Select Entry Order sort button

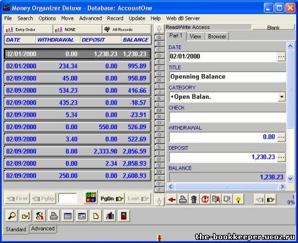point(28,30)
